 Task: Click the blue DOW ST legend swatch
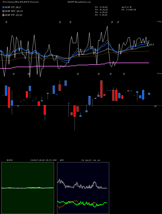[x=3, y=7]
